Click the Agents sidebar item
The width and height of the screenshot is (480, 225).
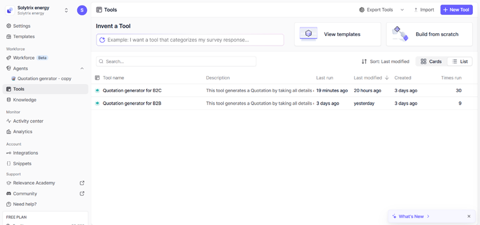[21, 69]
